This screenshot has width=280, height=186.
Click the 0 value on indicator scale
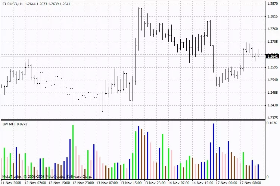(x=267, y=177)
